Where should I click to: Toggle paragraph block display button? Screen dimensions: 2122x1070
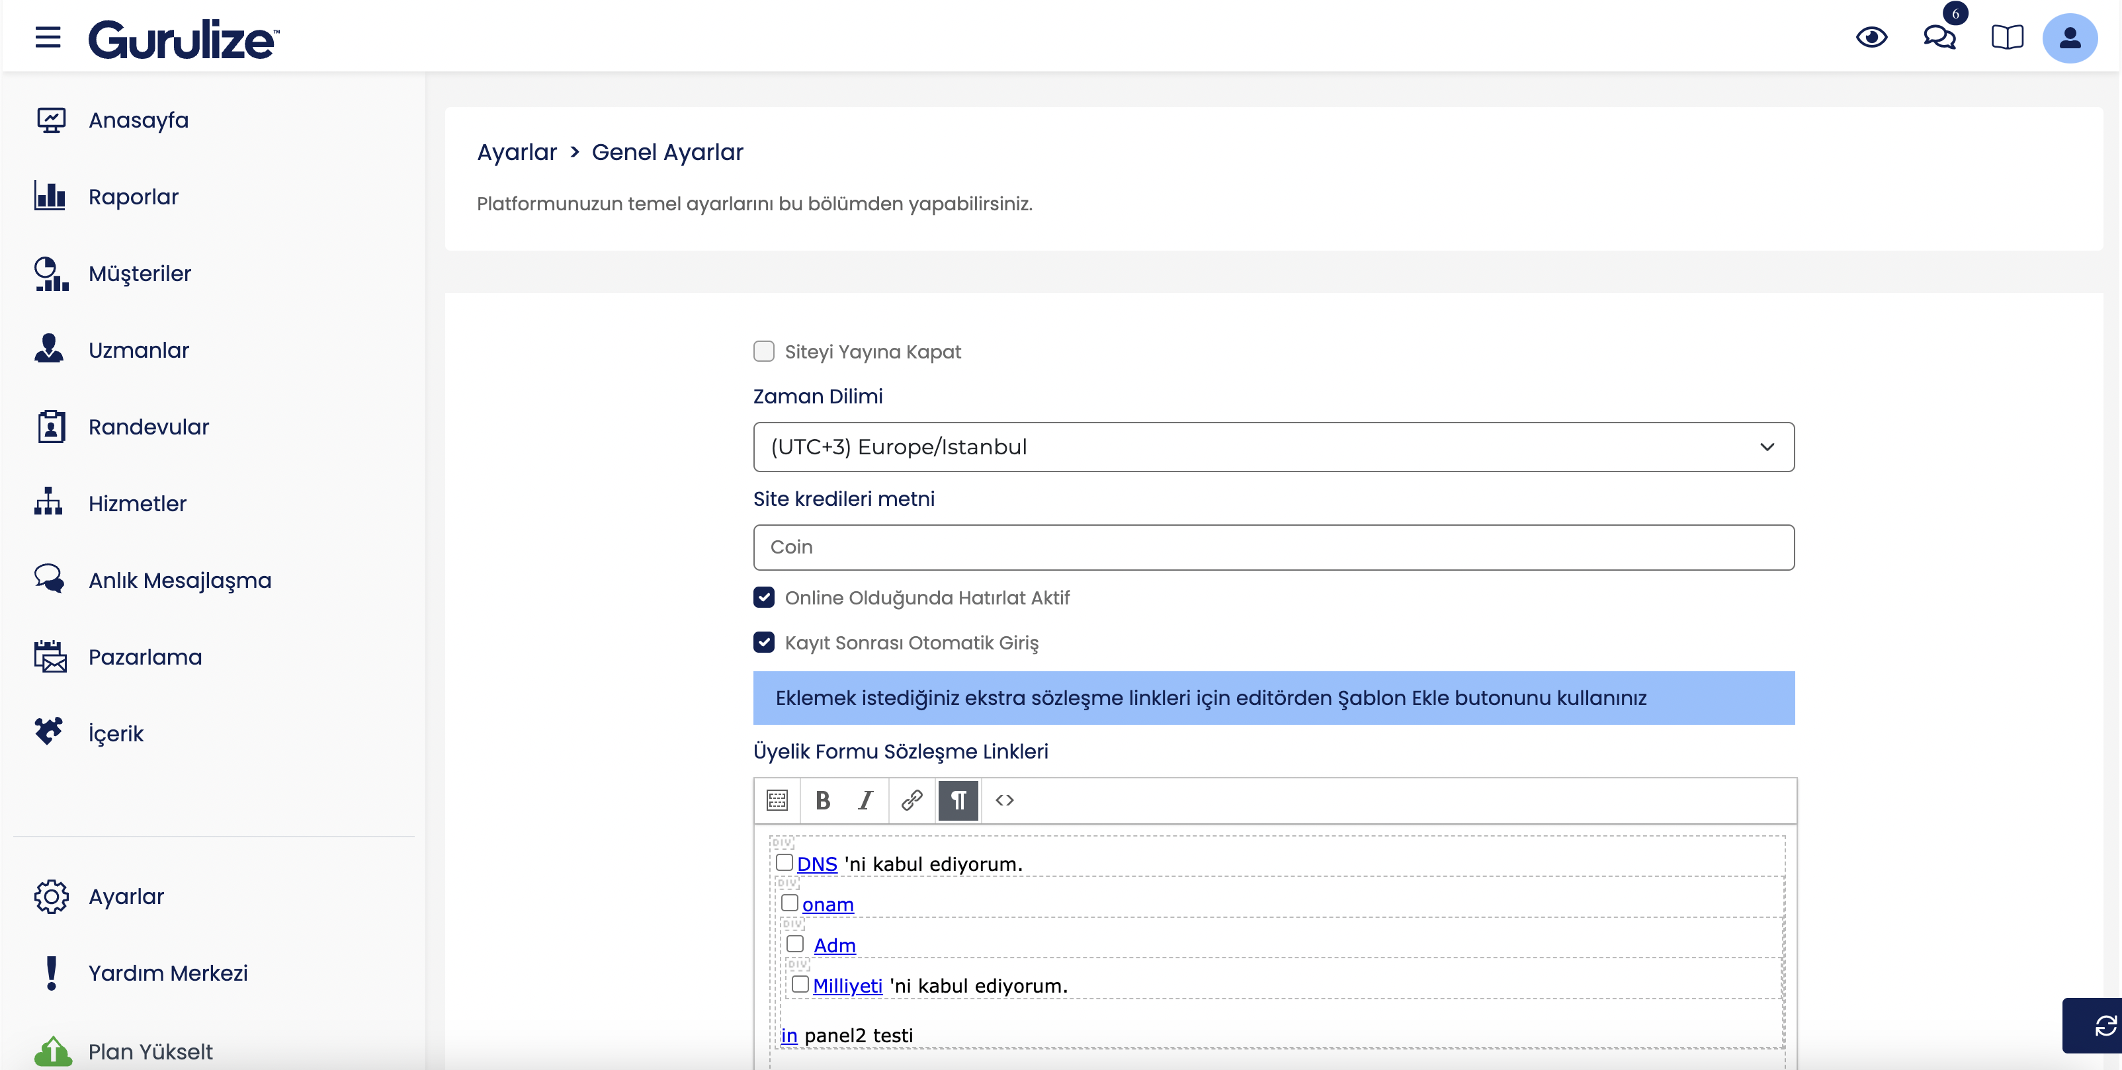(958, 800)
